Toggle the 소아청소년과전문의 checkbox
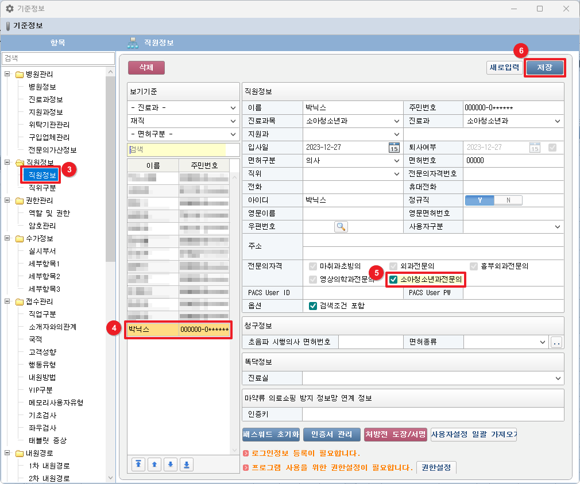Viewport: 580px width, 484px height. 393,280
